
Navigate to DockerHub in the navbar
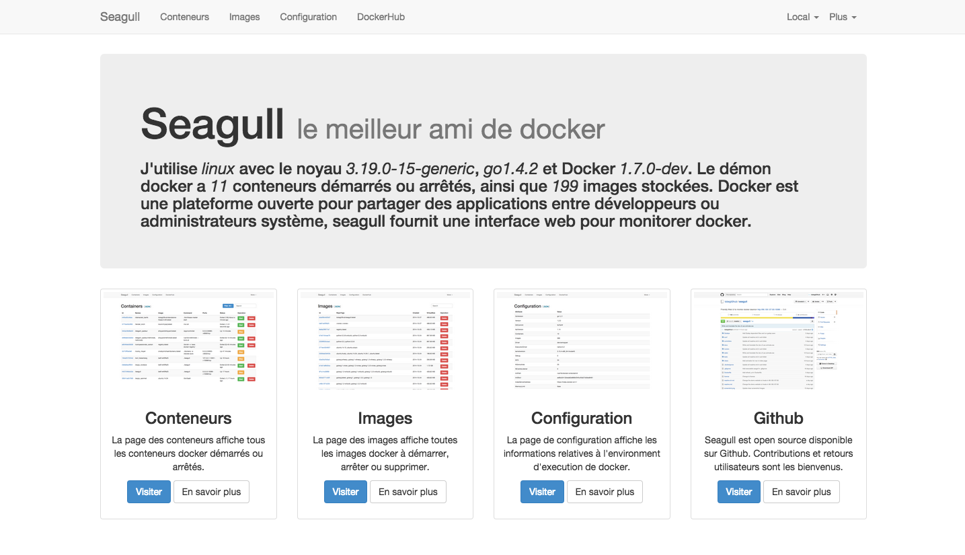tap(381, 17)
